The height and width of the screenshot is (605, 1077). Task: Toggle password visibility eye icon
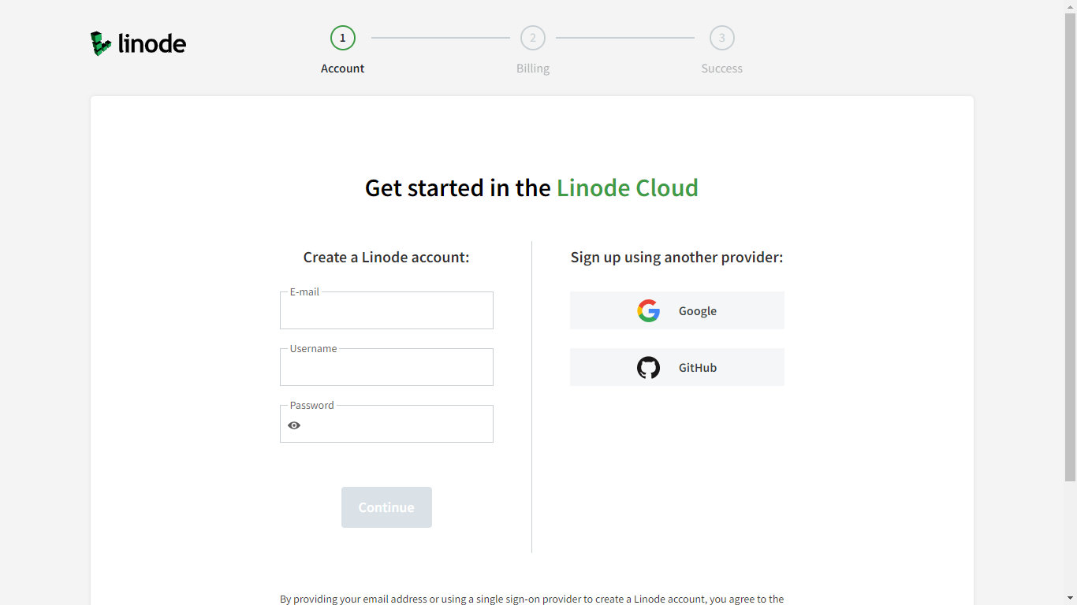click(x=294, y=425)
